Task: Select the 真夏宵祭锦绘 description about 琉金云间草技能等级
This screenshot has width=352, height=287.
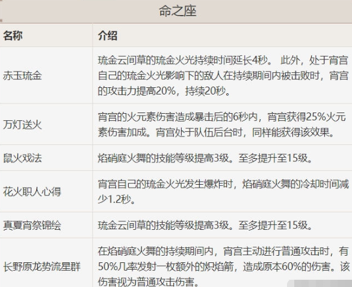Action: point(205,225)
